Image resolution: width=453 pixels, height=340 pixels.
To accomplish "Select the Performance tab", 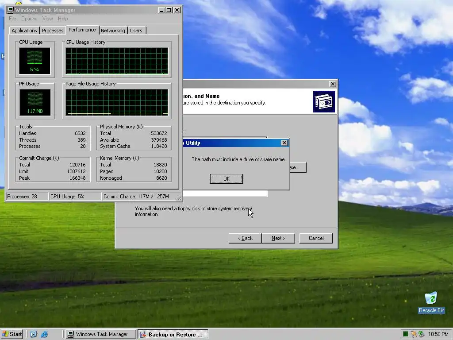I will coord(82,30).
